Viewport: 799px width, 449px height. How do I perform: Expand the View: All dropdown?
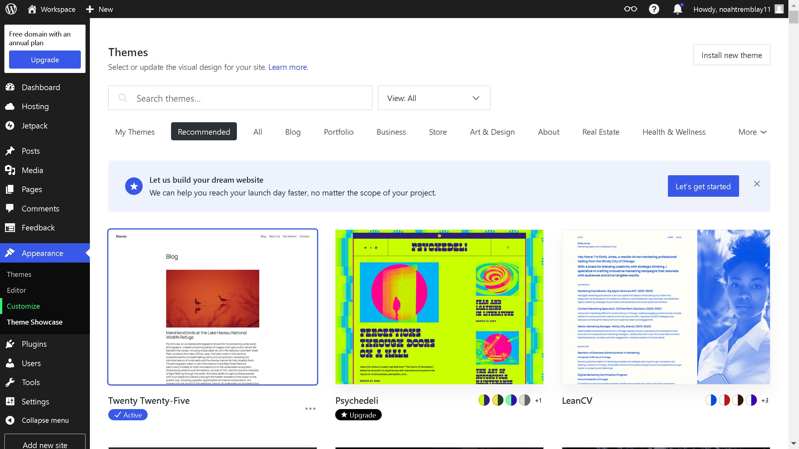[x=434, y=98]
